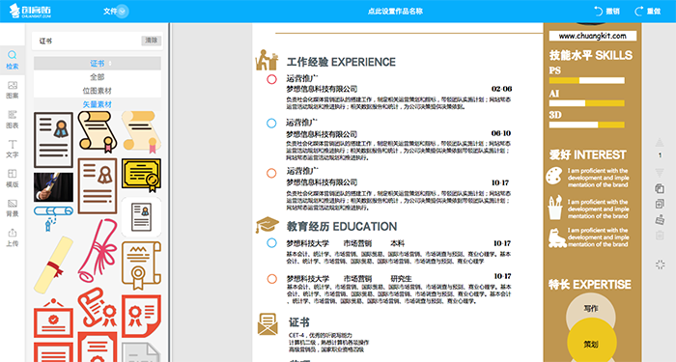Select the AI skill level bar
Viewport: 676px width, 362px height.
point(587,103)
